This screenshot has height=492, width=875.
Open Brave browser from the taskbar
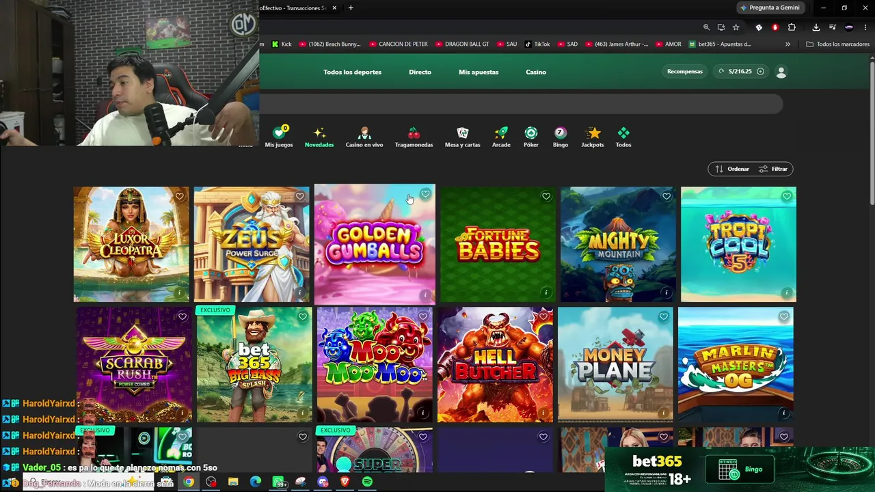tap(345, 482)
